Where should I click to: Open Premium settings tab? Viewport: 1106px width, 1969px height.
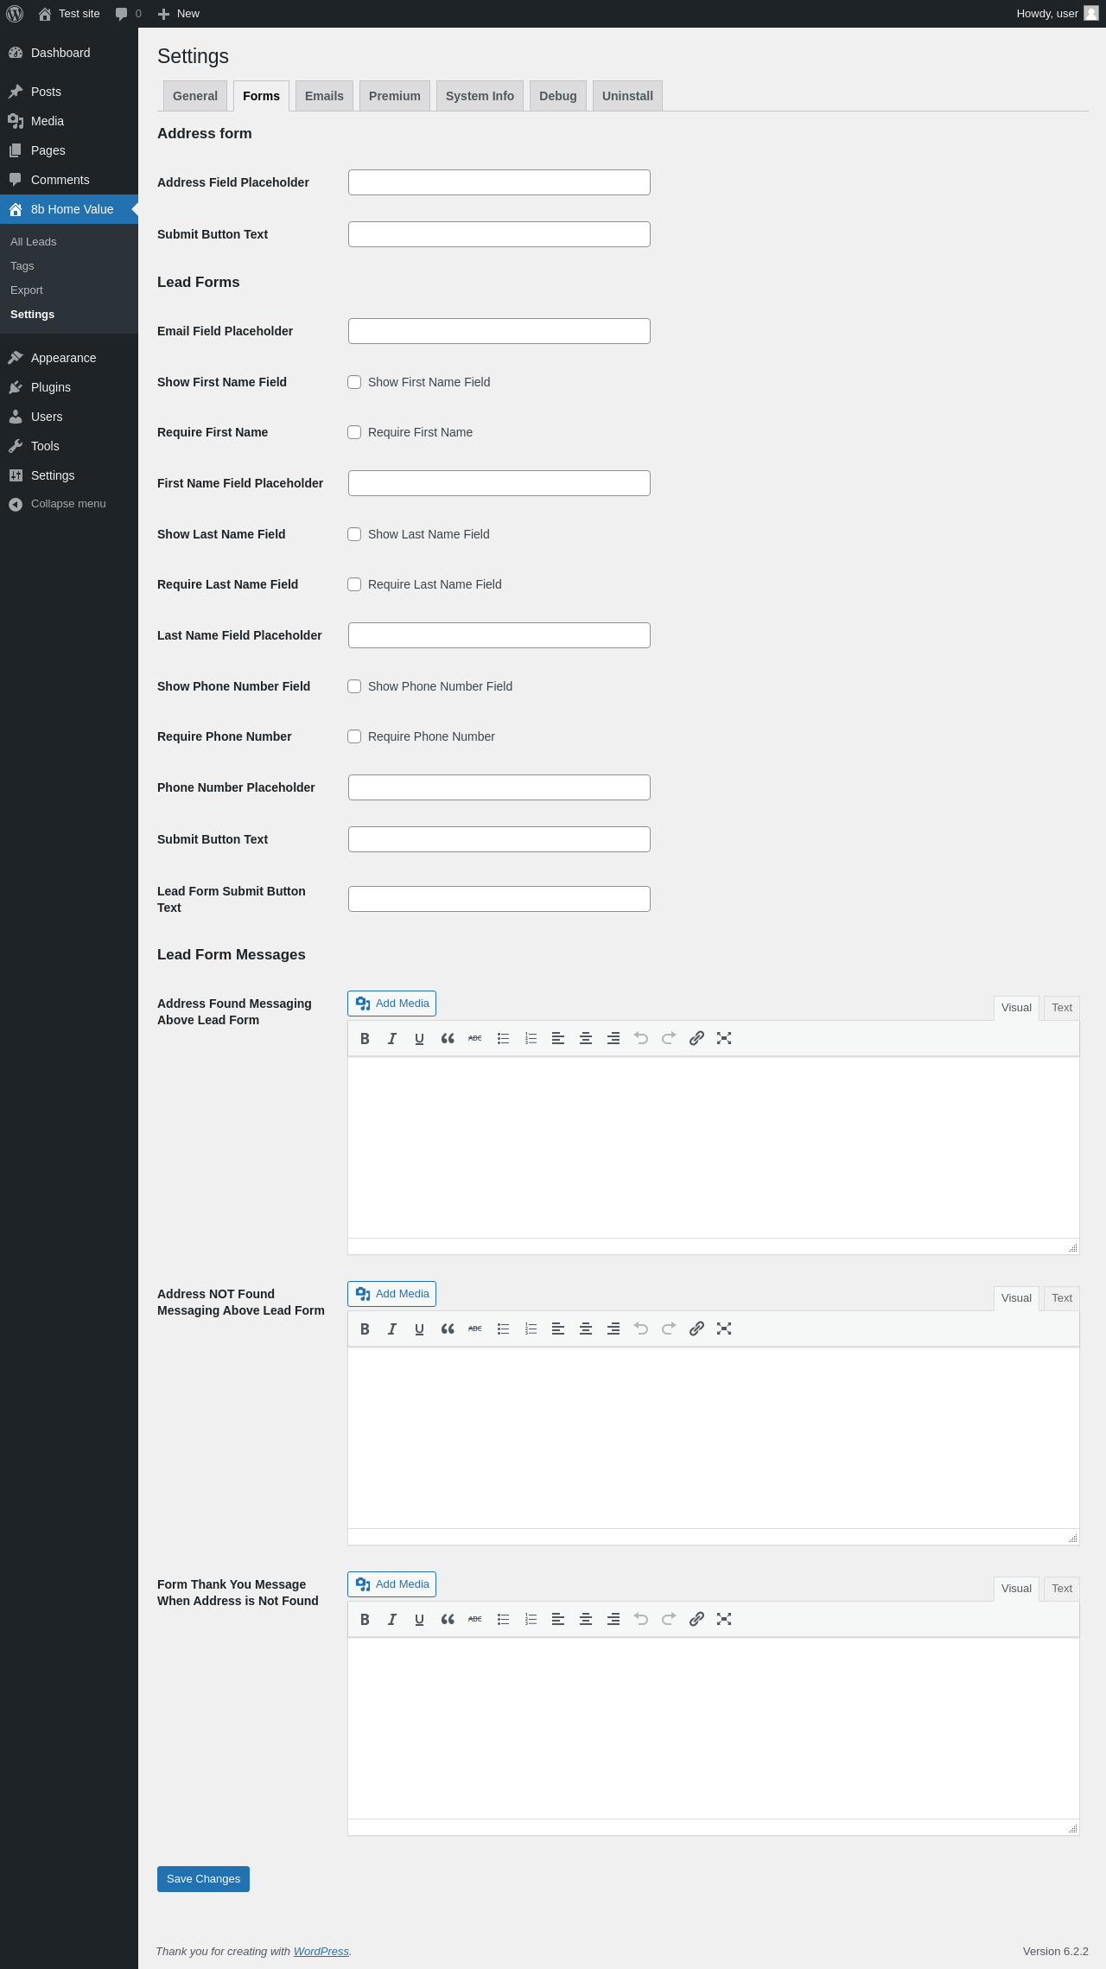395,96
